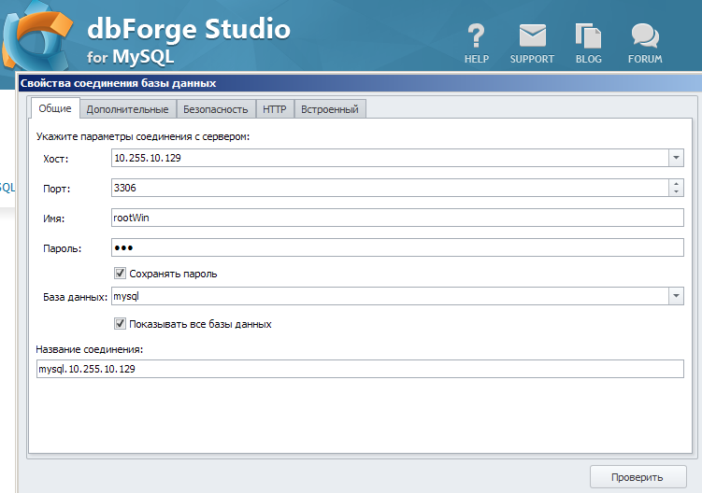Open the Встроенный tab
This screenshot has height=493, width=702.
[x=330, y=109]
